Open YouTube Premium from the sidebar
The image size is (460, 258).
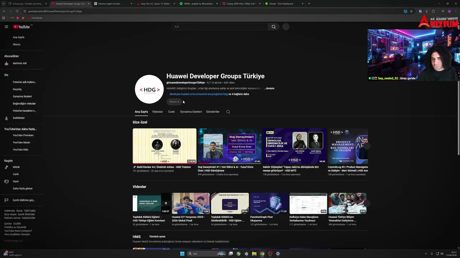[23, 135]
